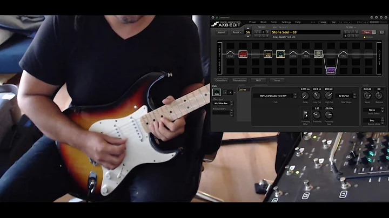The width and height of the screenshot is (389, 218).
Task: Click the Proximity knob
Action: point(317,115)
